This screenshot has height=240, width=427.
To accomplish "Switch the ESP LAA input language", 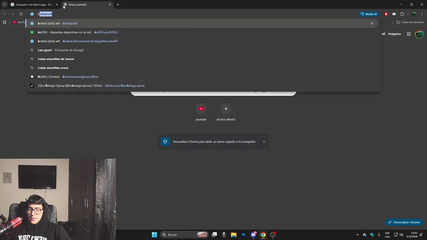I will pyautogui.click(x=387, y=235).
